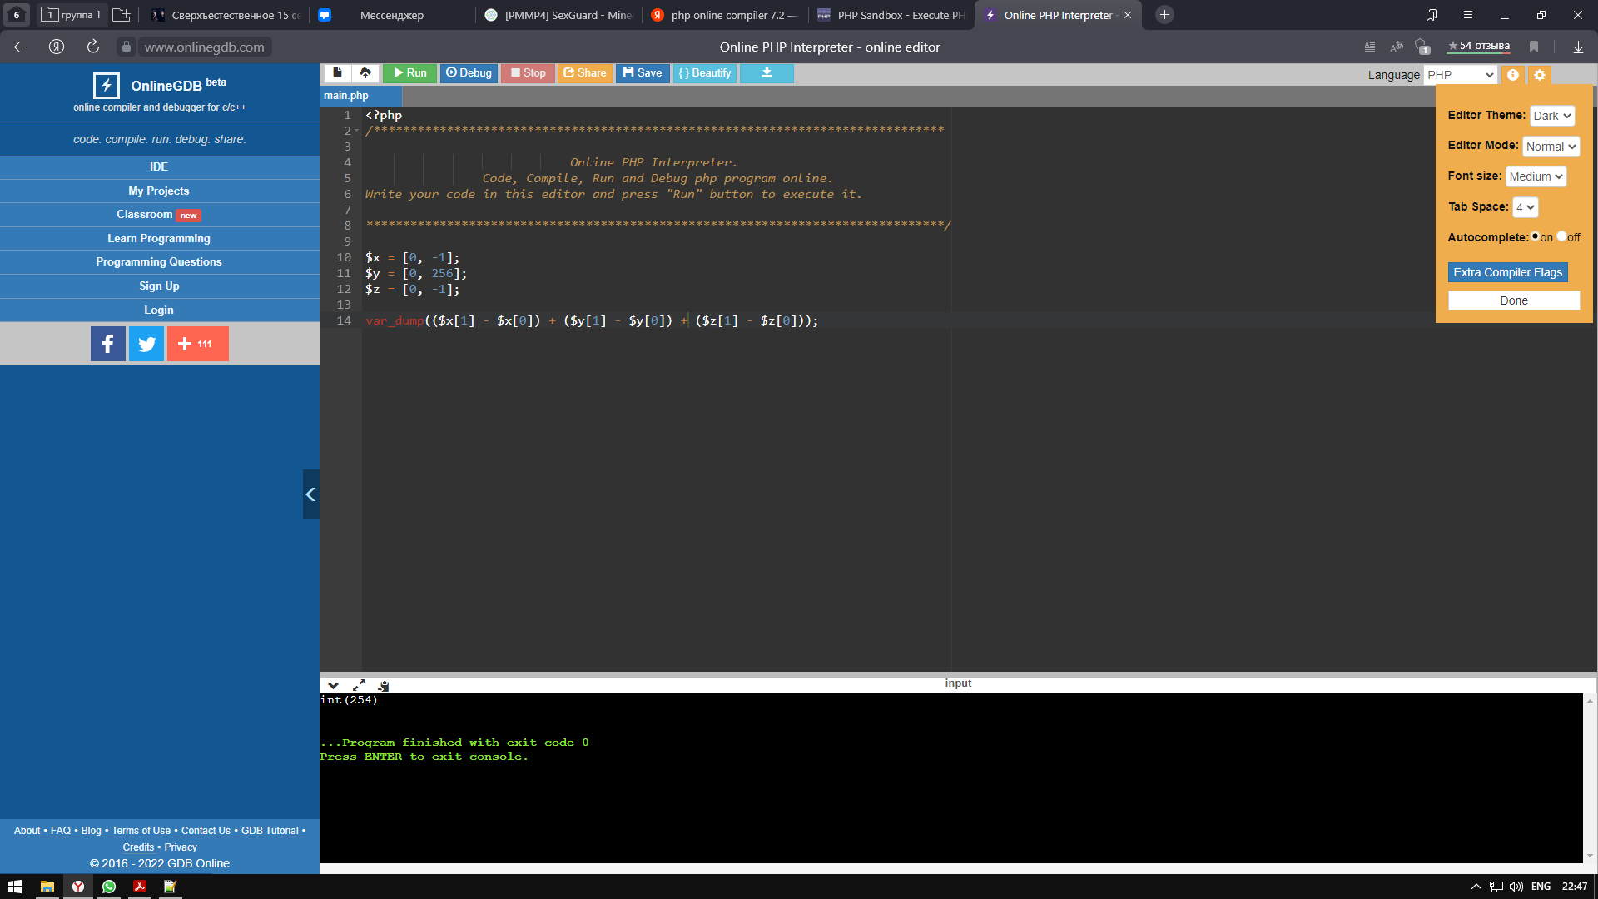The width and height of the screenshot is (1598, 899).
Task: Fold the comment block on line 2
Action: (357, 131)
